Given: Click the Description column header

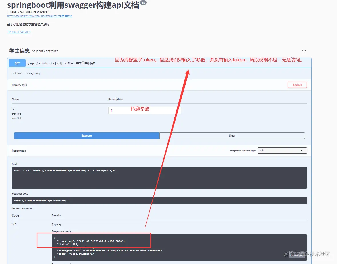Looking at the screenshot, I should pyautogui.click(x=116, y=99).
